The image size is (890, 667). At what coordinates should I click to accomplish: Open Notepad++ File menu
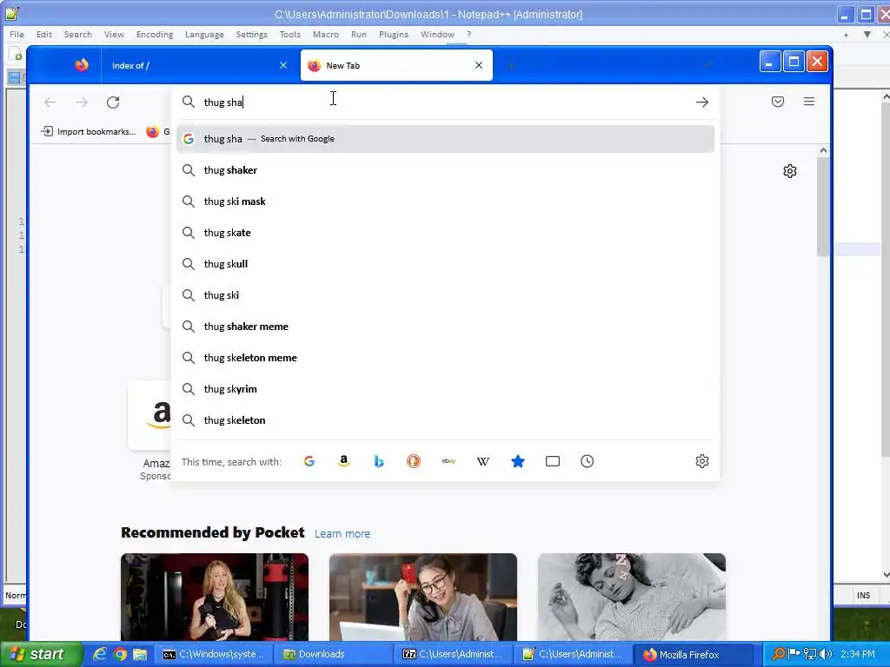[17, 34]
